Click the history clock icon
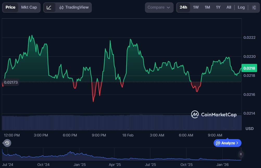261x168 pixels. [x=7, y=143]
